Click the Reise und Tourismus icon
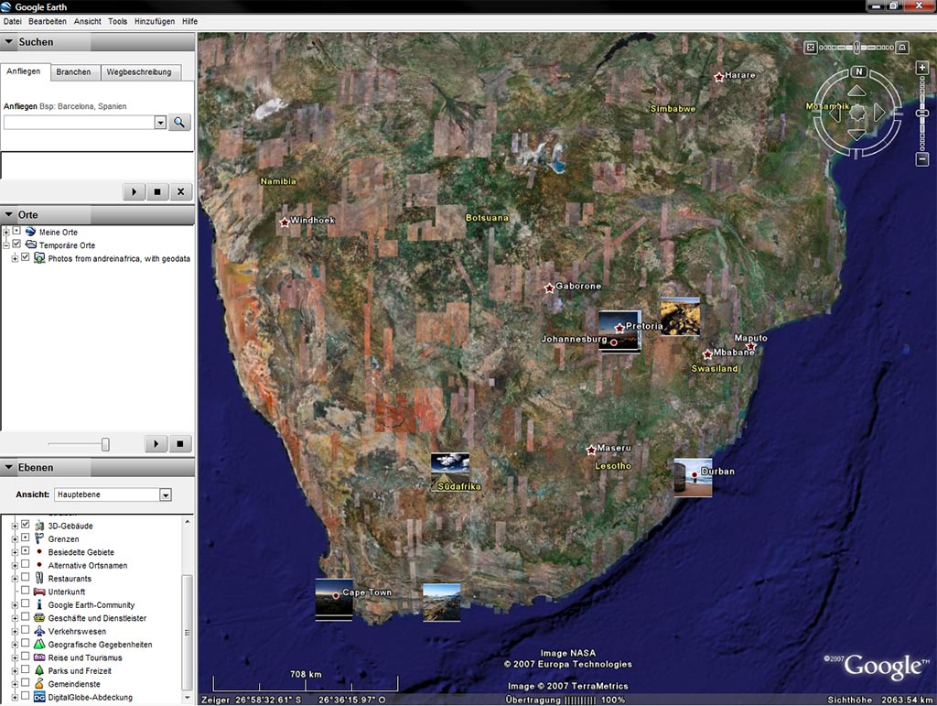The height and width of the screenshot is (706, 937). [x=39, y=657]
